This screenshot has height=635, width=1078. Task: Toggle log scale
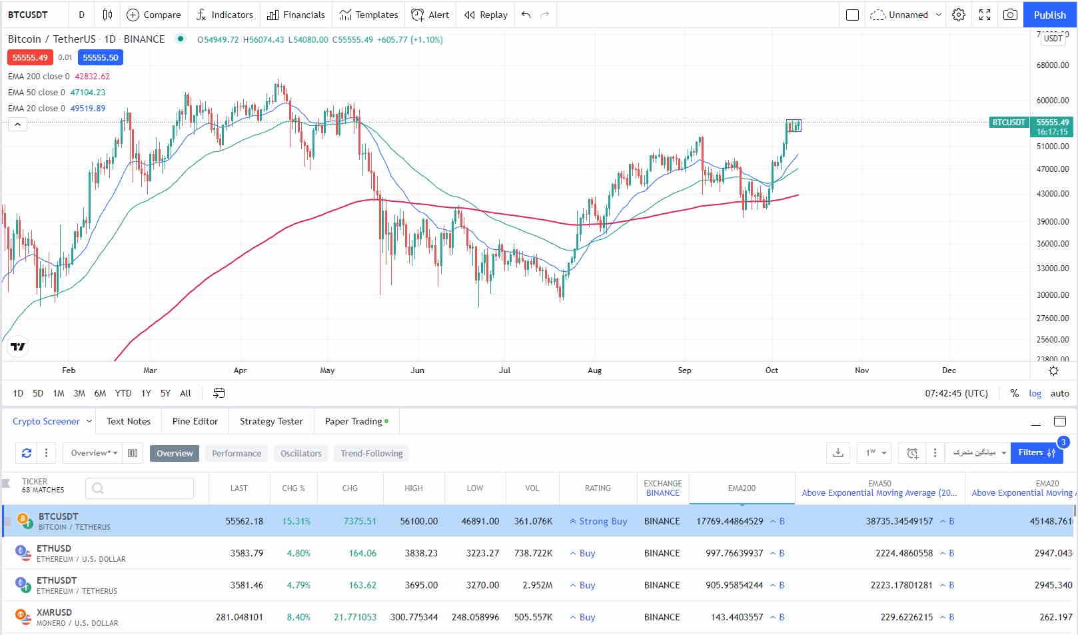tap(1035, 393)
